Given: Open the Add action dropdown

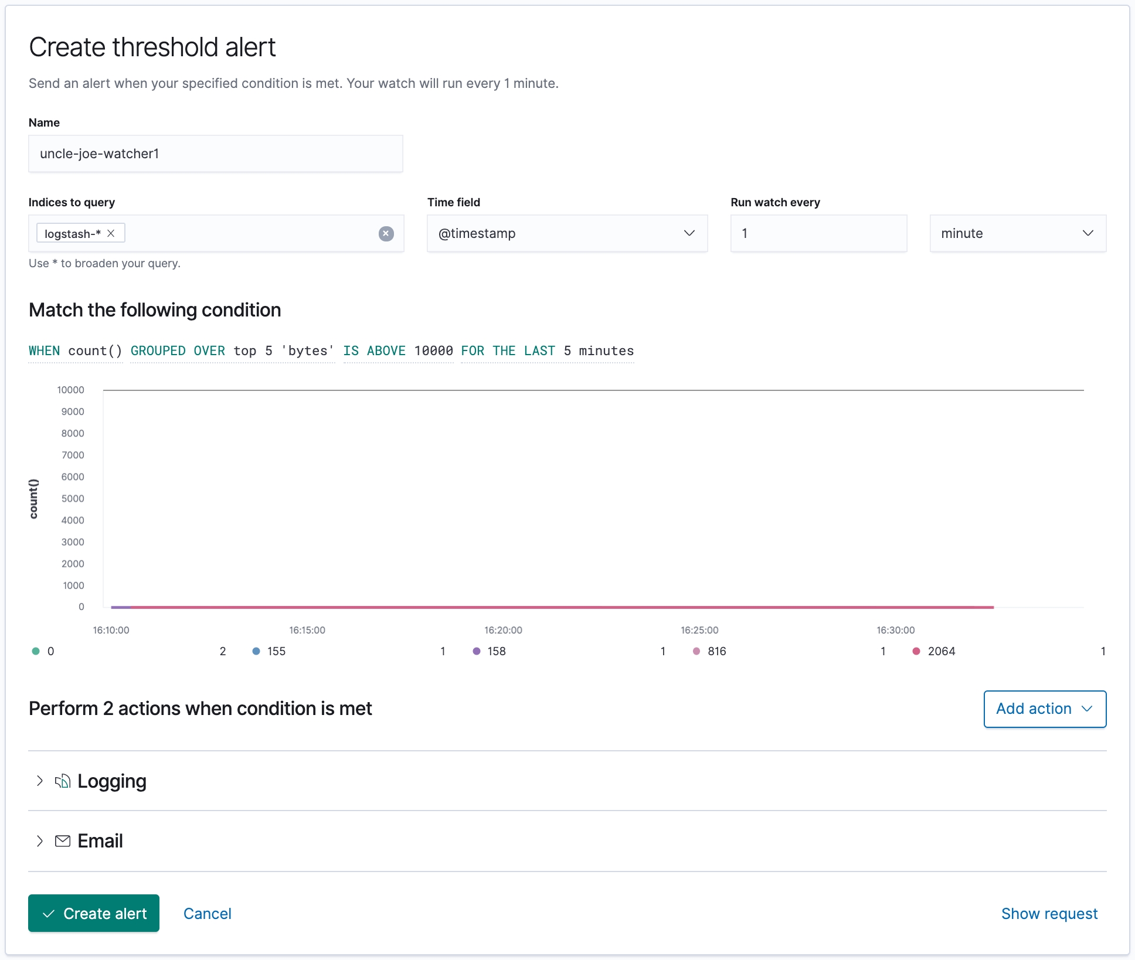Looking at the screenshot, I should point(1045,709).
